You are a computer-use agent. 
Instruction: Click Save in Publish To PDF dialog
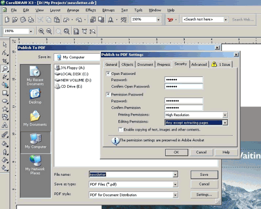pyautogui.click(x=204, y=175)
